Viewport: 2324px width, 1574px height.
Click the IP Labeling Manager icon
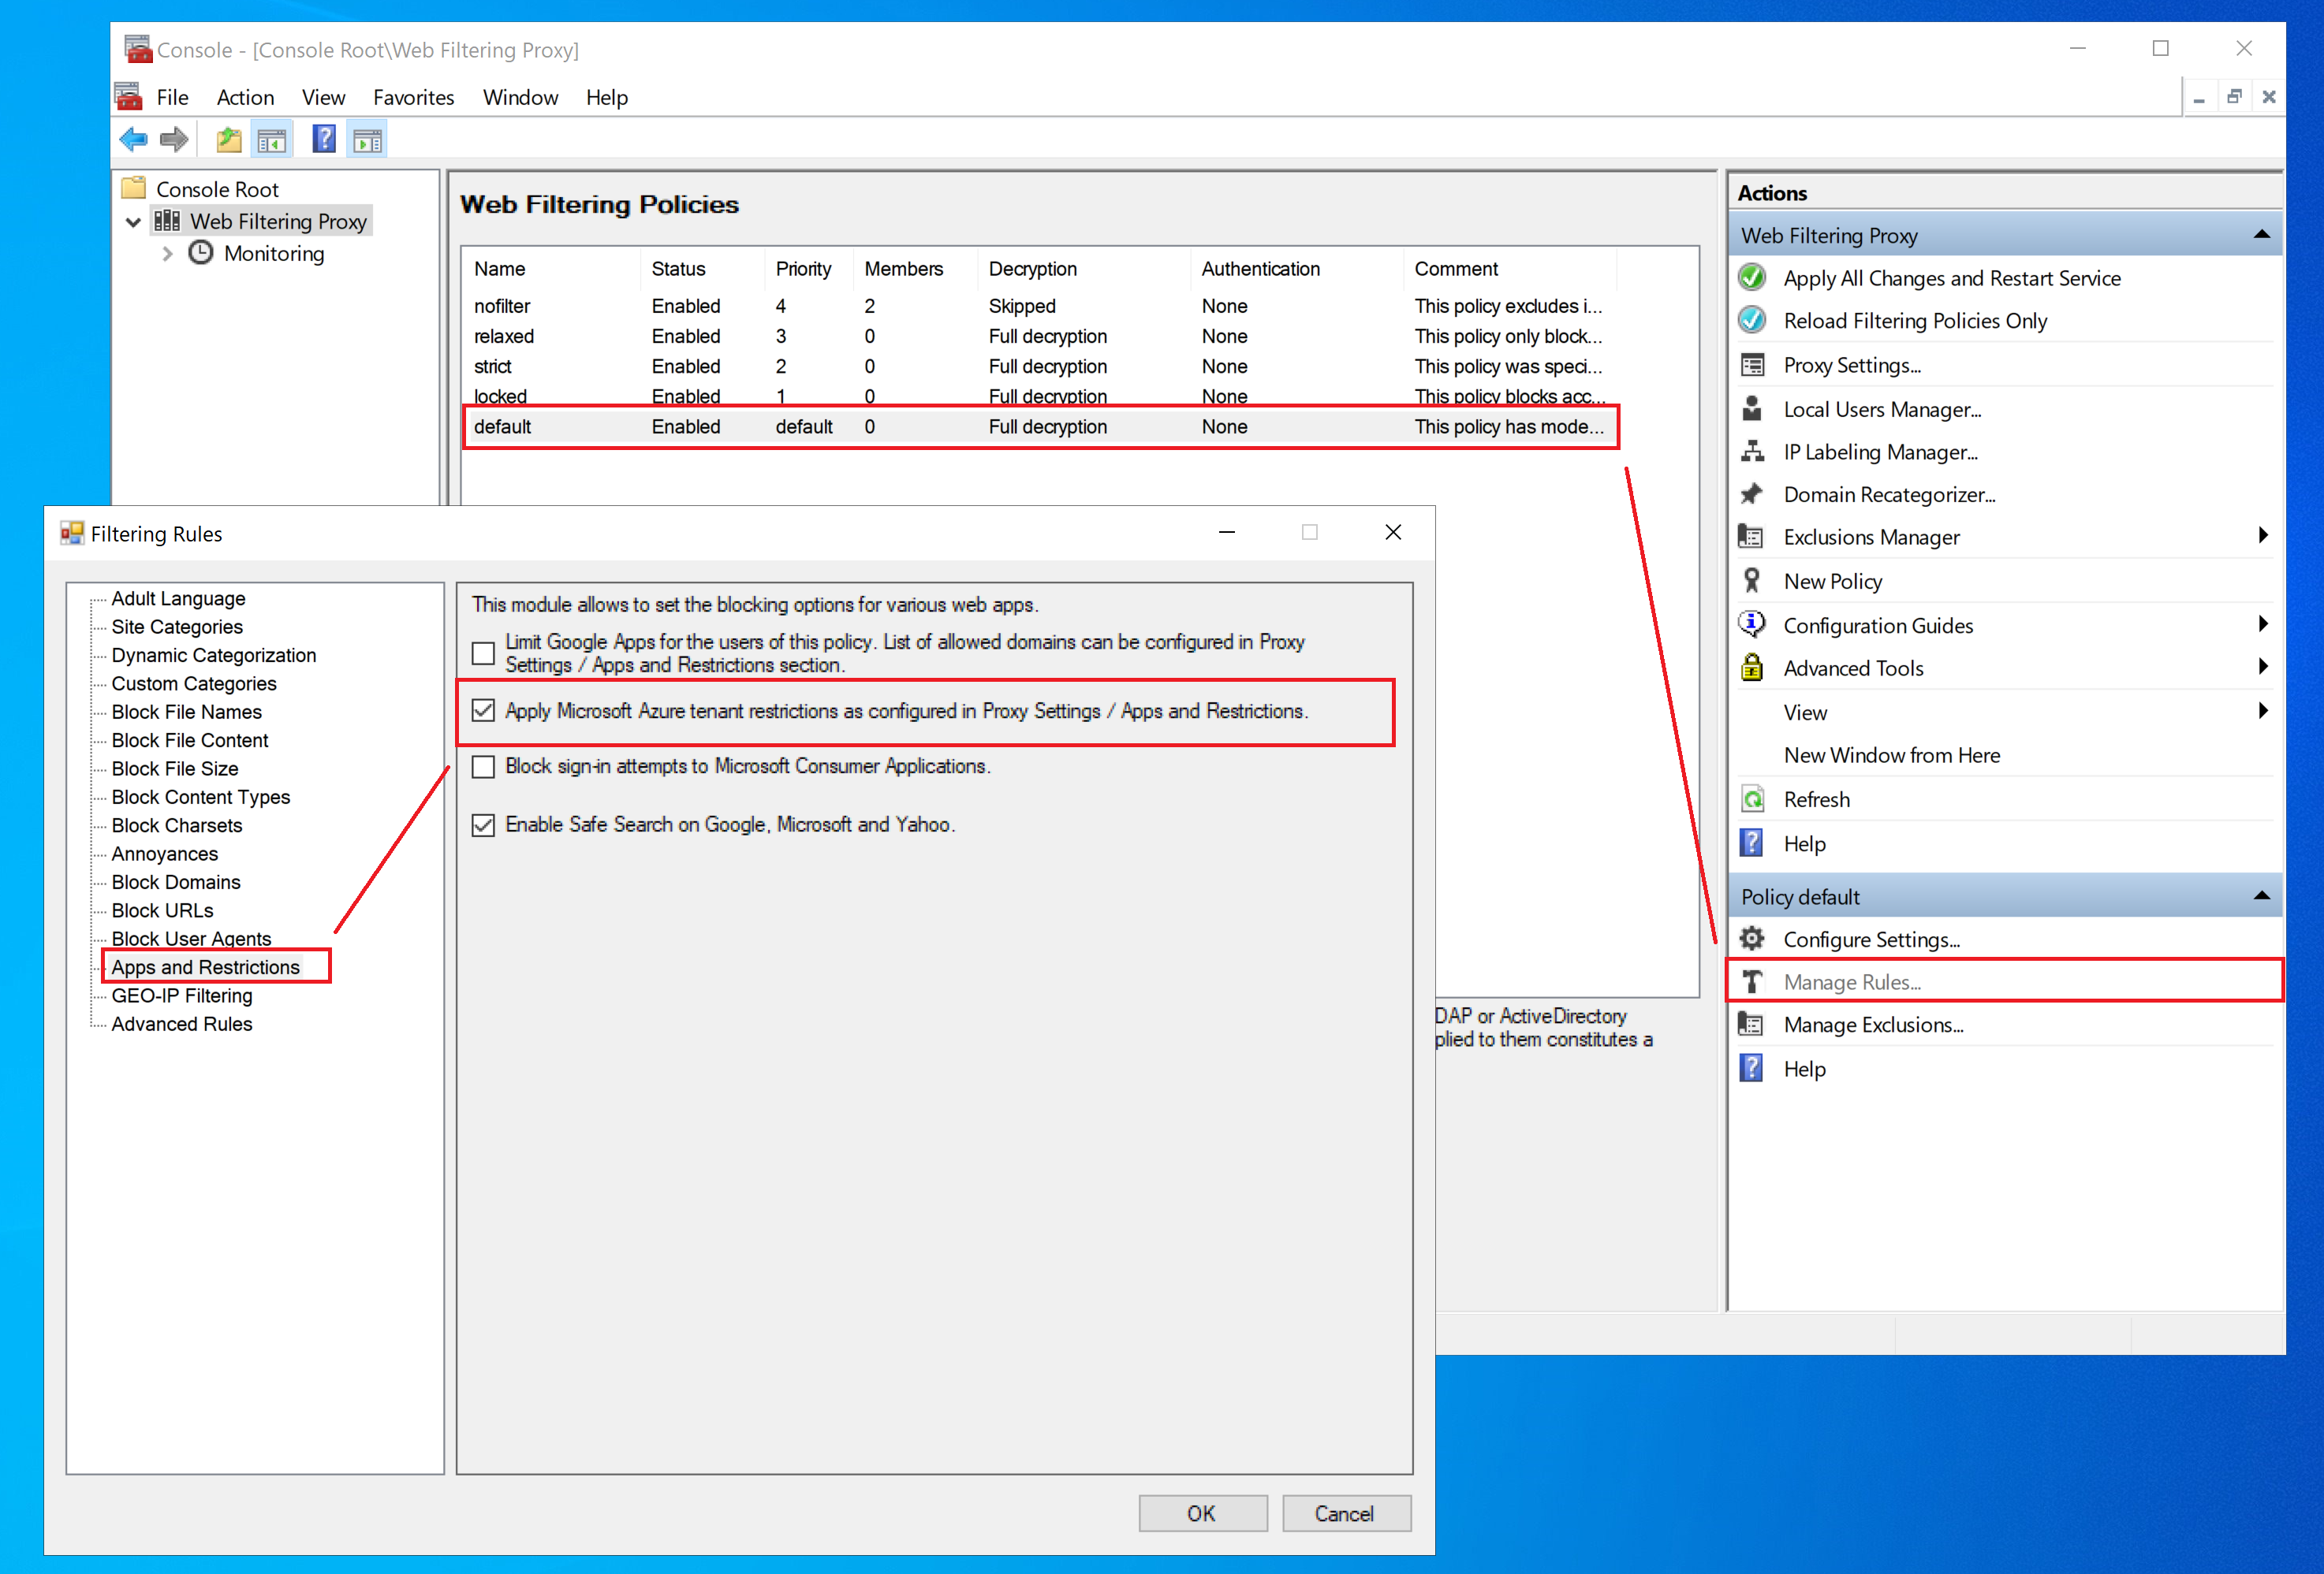click(x=1752, y=452)
